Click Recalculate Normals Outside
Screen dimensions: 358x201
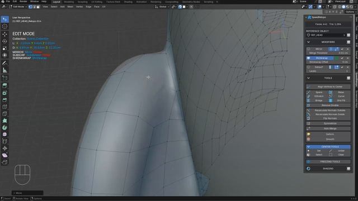(328, 111)
